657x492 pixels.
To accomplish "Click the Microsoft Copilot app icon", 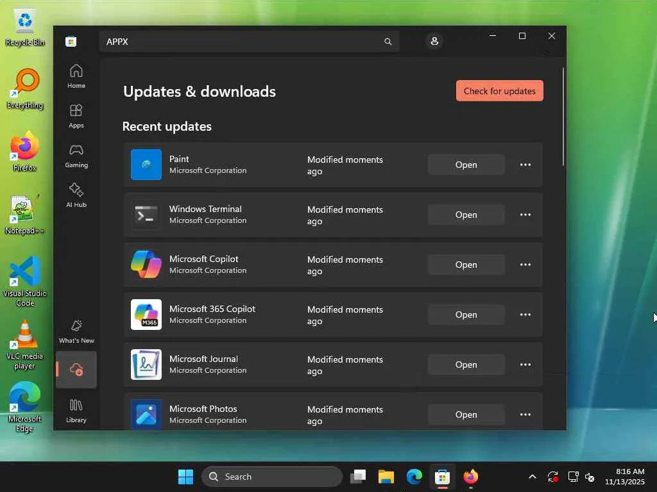I will click(x=146, y=265).
